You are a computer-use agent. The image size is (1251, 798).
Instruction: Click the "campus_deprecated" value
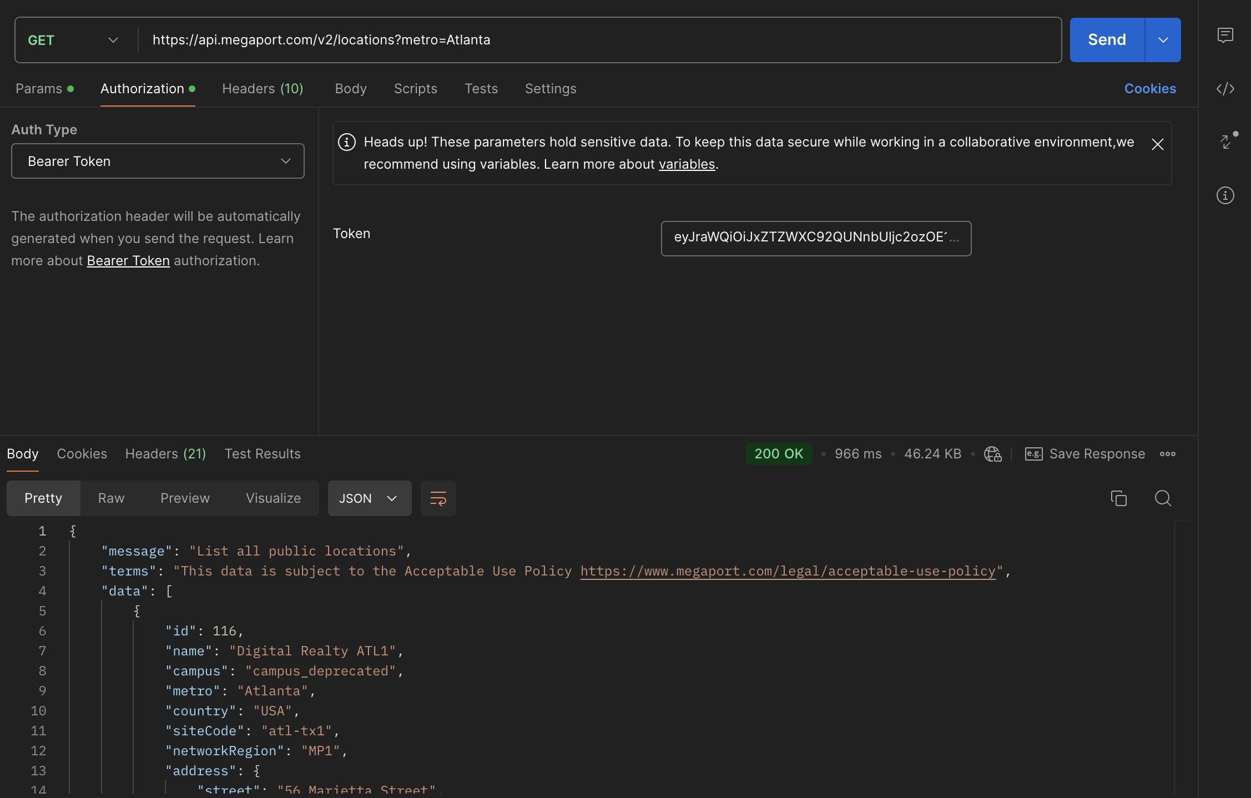[x=321, y=671]
